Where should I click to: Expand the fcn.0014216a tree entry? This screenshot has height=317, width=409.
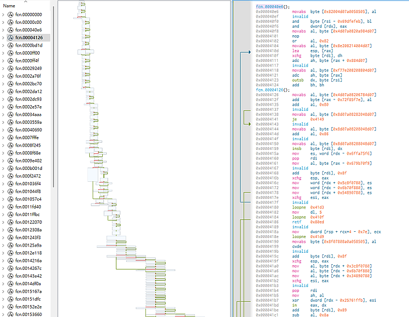pyautogui.click(x=3, y=261)
